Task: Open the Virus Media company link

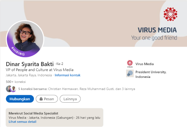Action: coord(144,64)
